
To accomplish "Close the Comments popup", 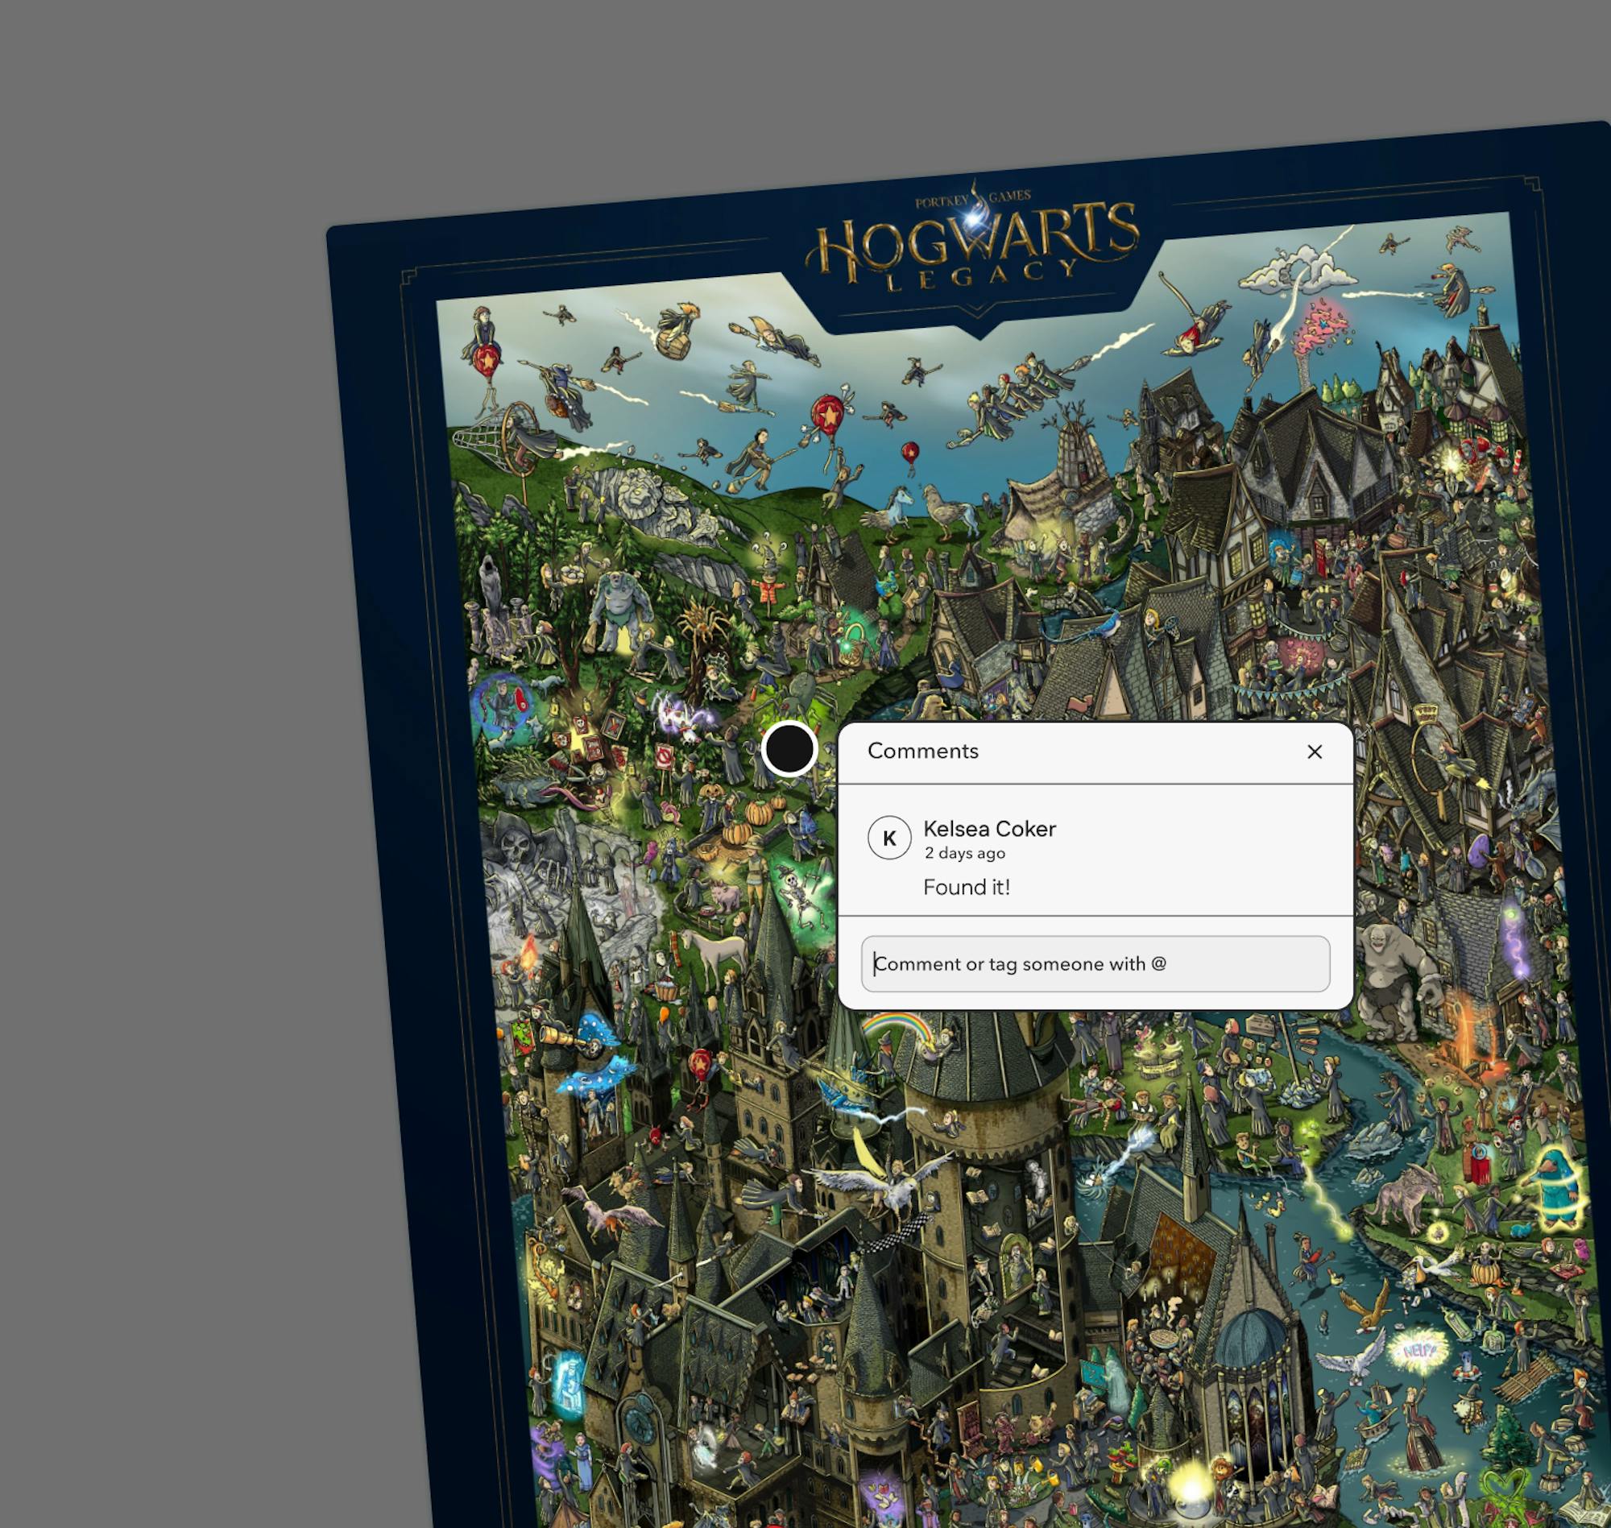I will 1314,752.
